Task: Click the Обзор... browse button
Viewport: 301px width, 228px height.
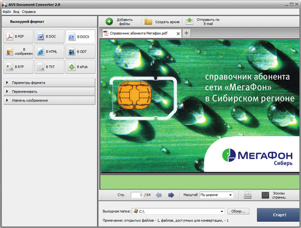Action: click(238, 211)
